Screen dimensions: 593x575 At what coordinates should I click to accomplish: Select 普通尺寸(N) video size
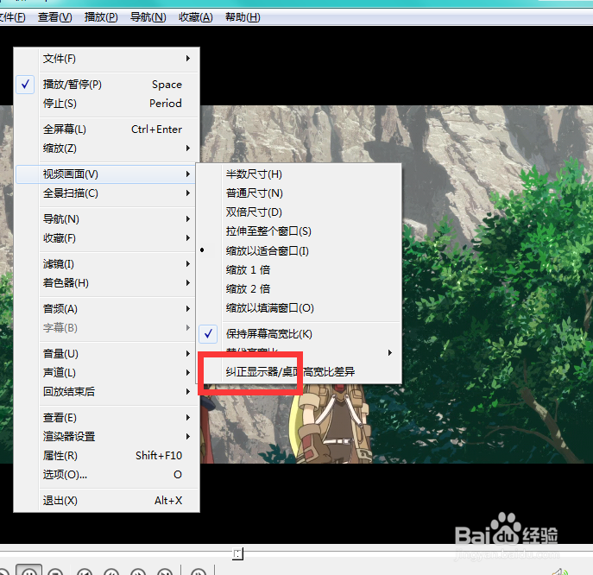[x=299, y=193]
